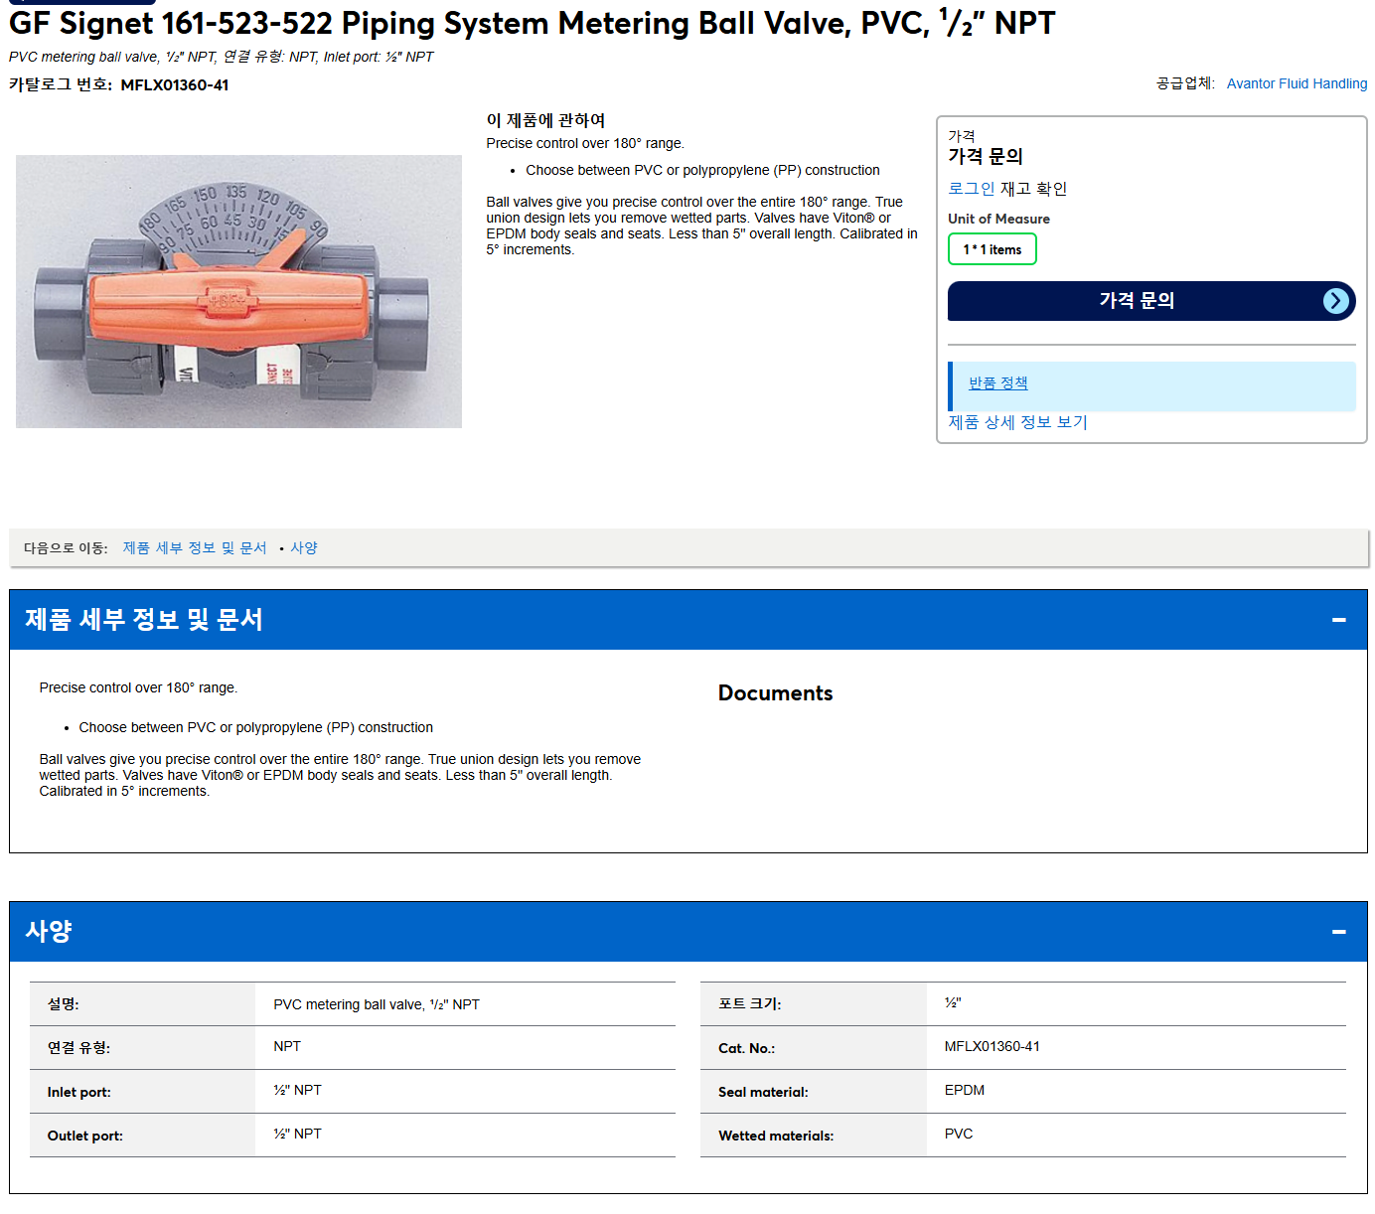Click the 로그인 link to check stock
This screenshot has height=1214, width=1375.
971,189
